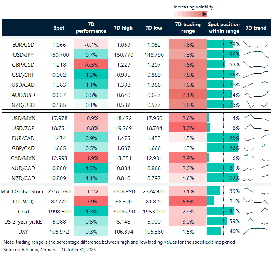Click the Spot column header
The width and height of the screenshot is (273, 254).
59,28
